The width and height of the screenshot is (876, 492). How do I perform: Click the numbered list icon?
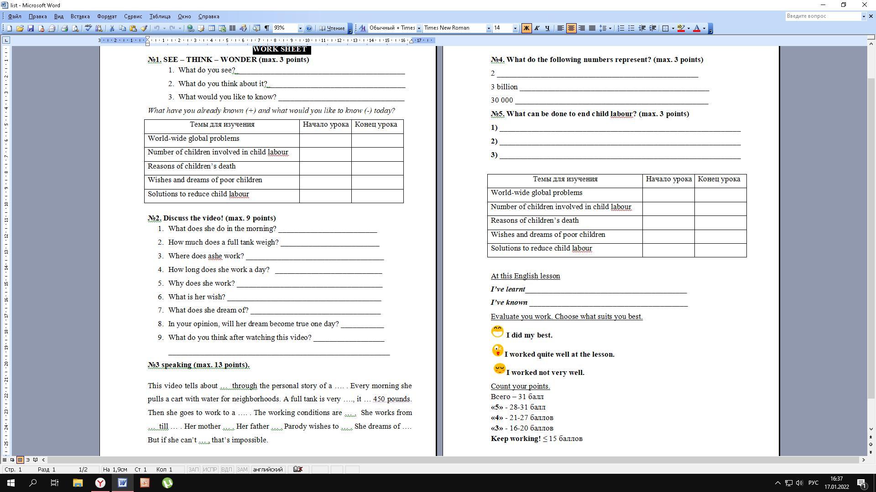(x=620, y=28)
